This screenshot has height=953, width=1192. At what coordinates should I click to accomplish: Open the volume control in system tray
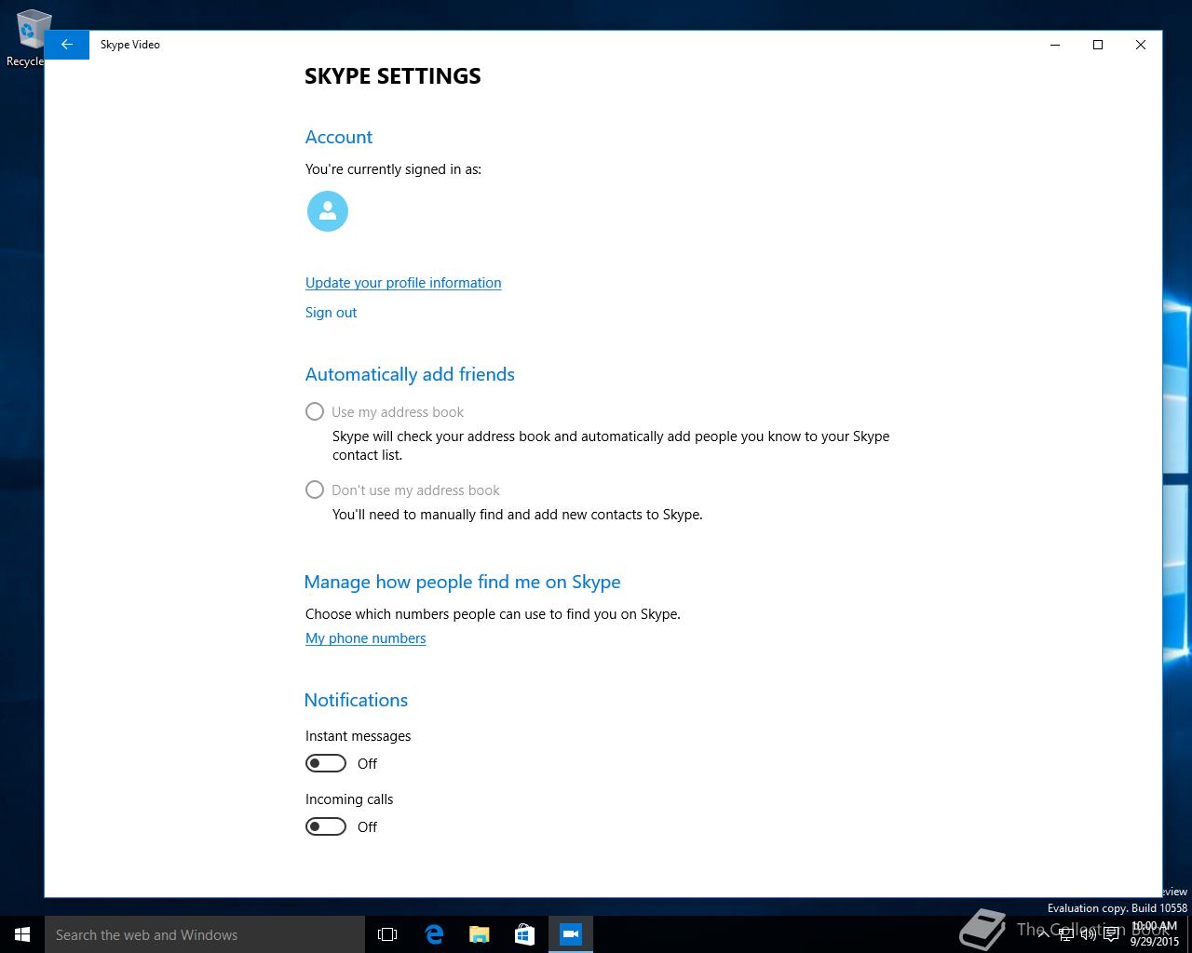click(x=1089, y=934)
